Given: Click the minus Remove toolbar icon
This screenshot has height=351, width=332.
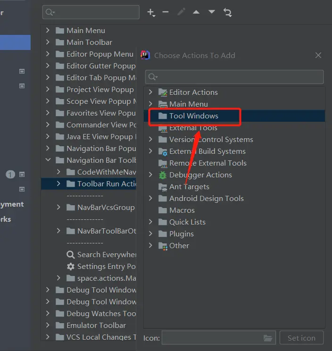Looking at the screenshot, I should (166, 12).
